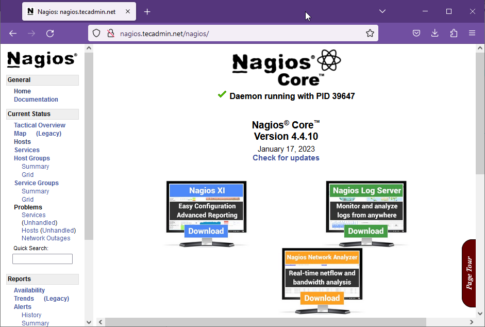Download Nagios Log Server
This screenshot has width=485, height=327.
coord(366,231)
